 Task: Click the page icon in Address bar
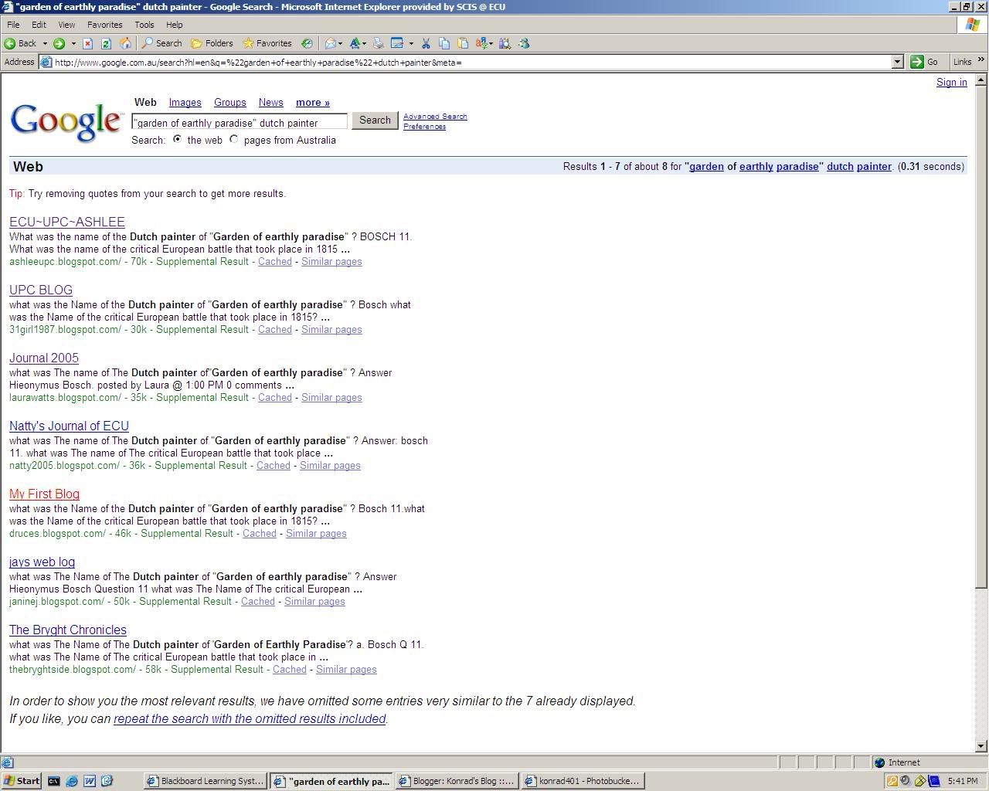point(46,62)
